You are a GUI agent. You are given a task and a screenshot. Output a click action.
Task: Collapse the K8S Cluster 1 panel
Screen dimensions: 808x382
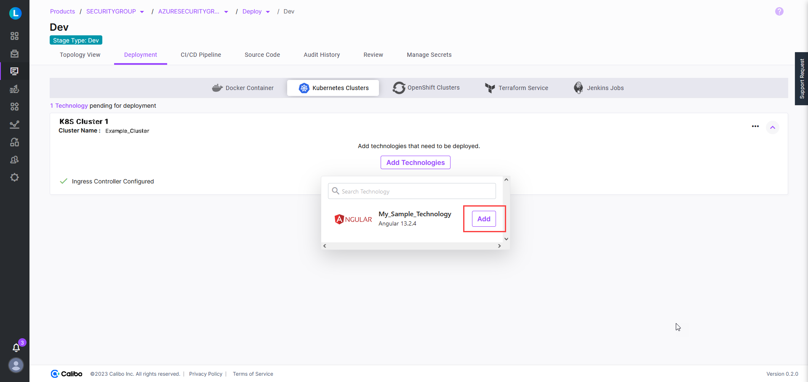click(773, 127)
